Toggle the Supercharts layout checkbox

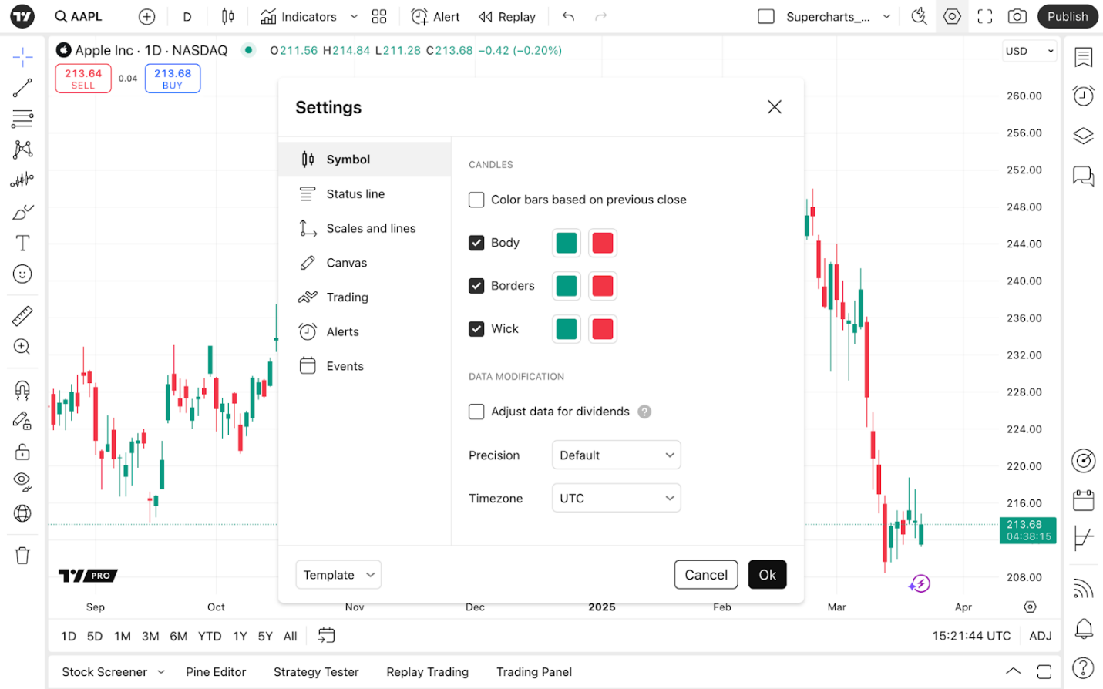click(x=766, y=16)
